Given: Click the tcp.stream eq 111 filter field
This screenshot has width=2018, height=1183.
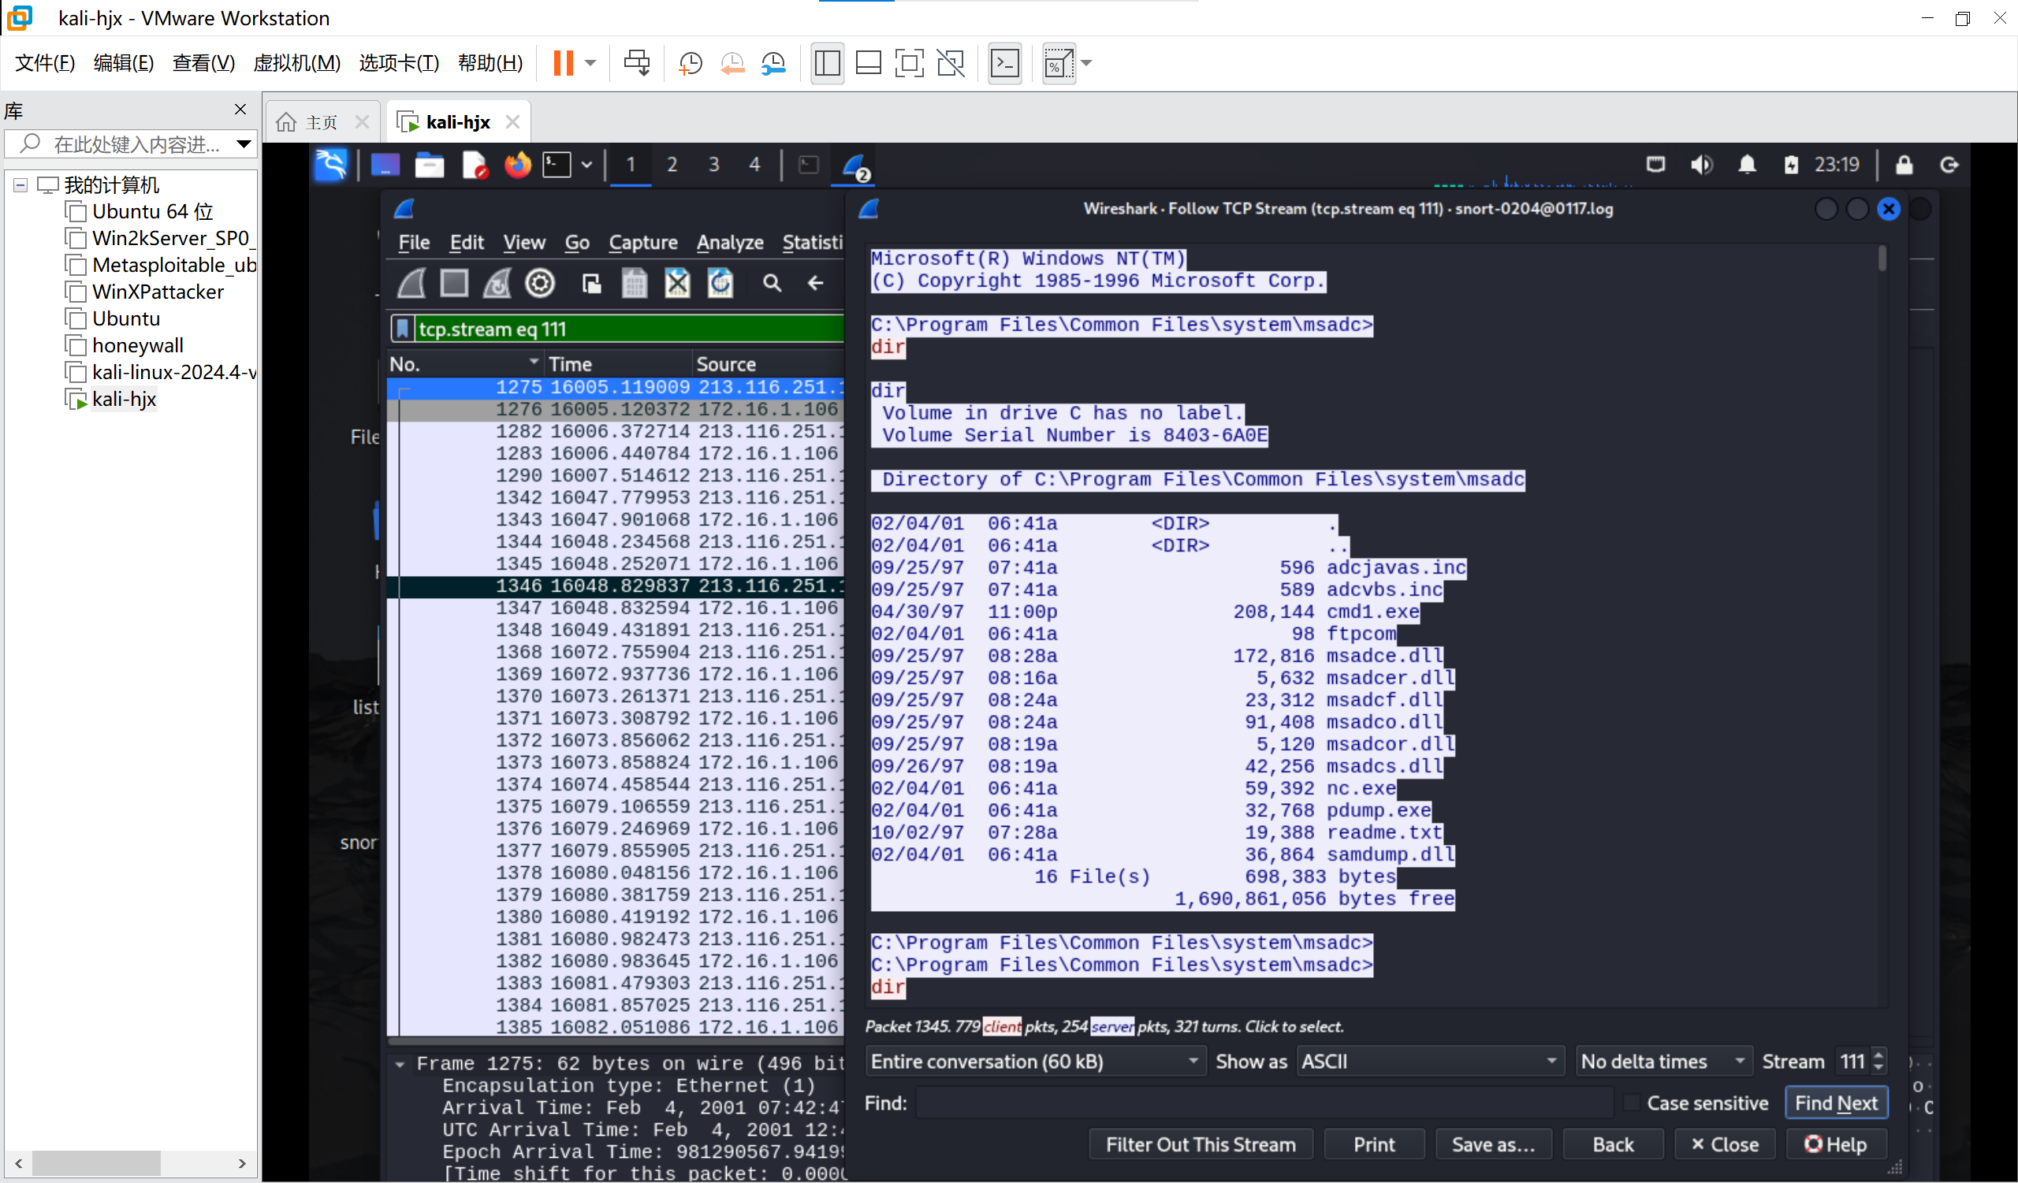Looking at the screenshot, I should 629,329.
